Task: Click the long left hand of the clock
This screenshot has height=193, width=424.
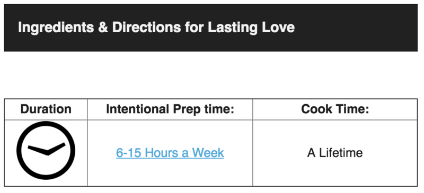Action: pyautogui.click(x=38, y=150)
